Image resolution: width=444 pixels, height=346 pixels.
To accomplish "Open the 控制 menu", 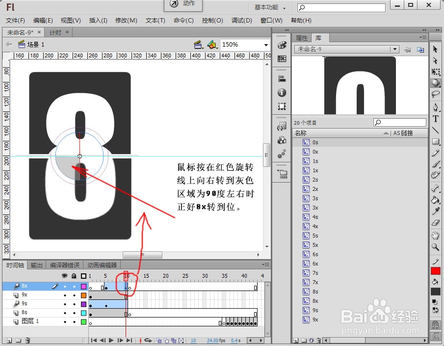I will [x=214, y=20].
